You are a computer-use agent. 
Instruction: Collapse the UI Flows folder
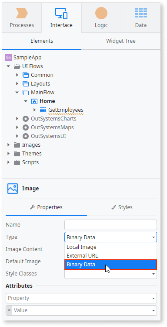tap(8, 66)
